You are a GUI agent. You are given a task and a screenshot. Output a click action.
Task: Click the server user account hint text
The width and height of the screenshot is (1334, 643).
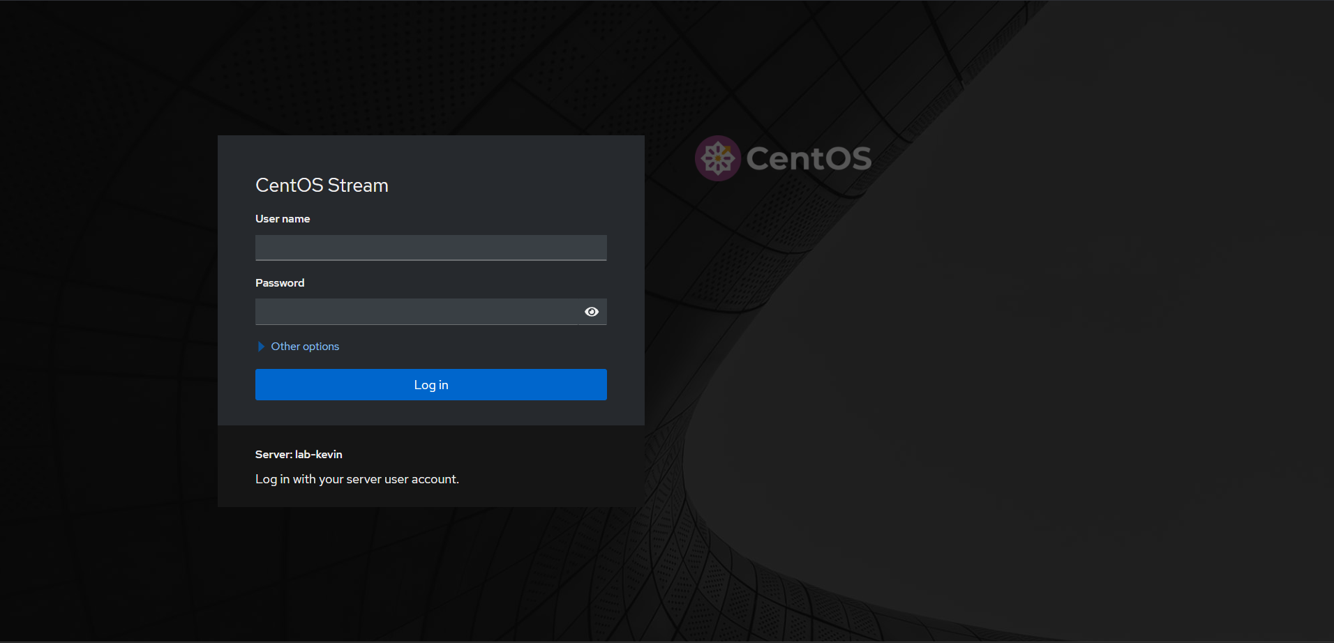357,479
